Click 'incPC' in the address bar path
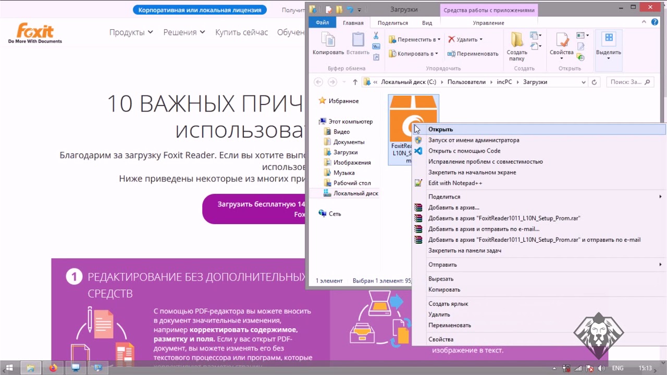The width and height of the screenshot is (667, 375). point(504,82)
